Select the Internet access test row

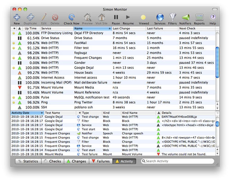[x=113, y=78]
